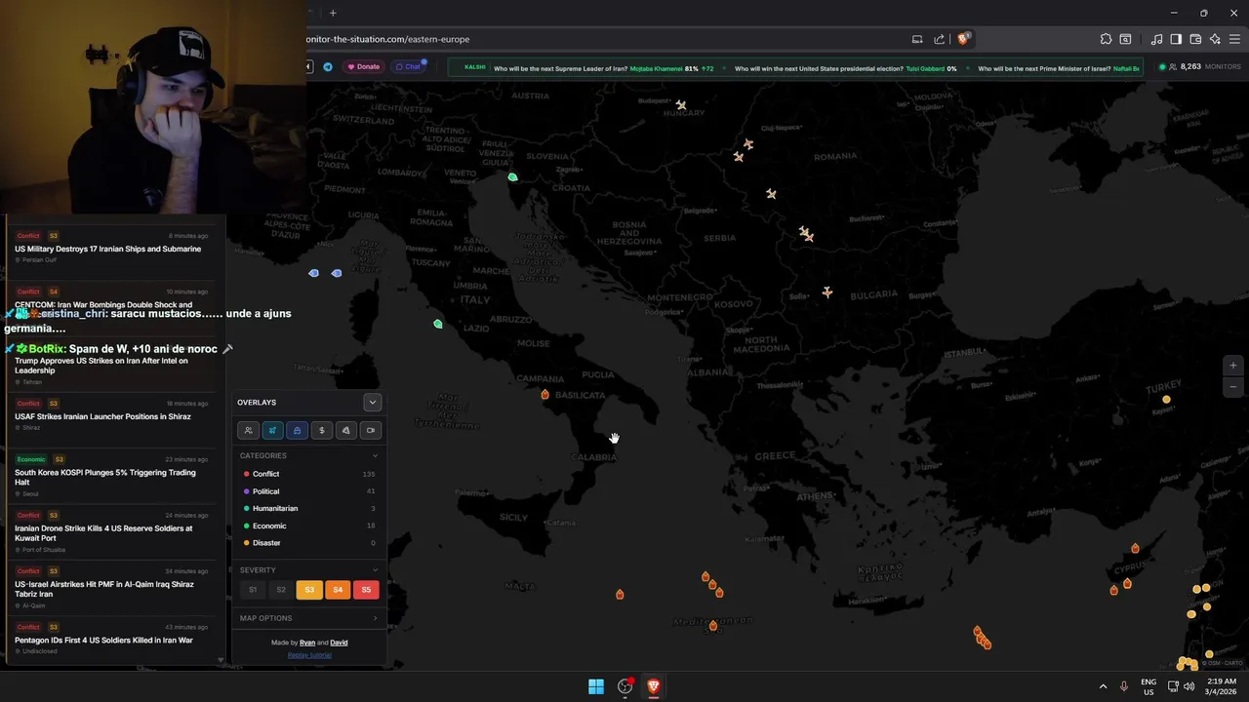This screenshot has width=1249, height=702.
Task: Click the browser share page icon
Action: pos(939,39)
